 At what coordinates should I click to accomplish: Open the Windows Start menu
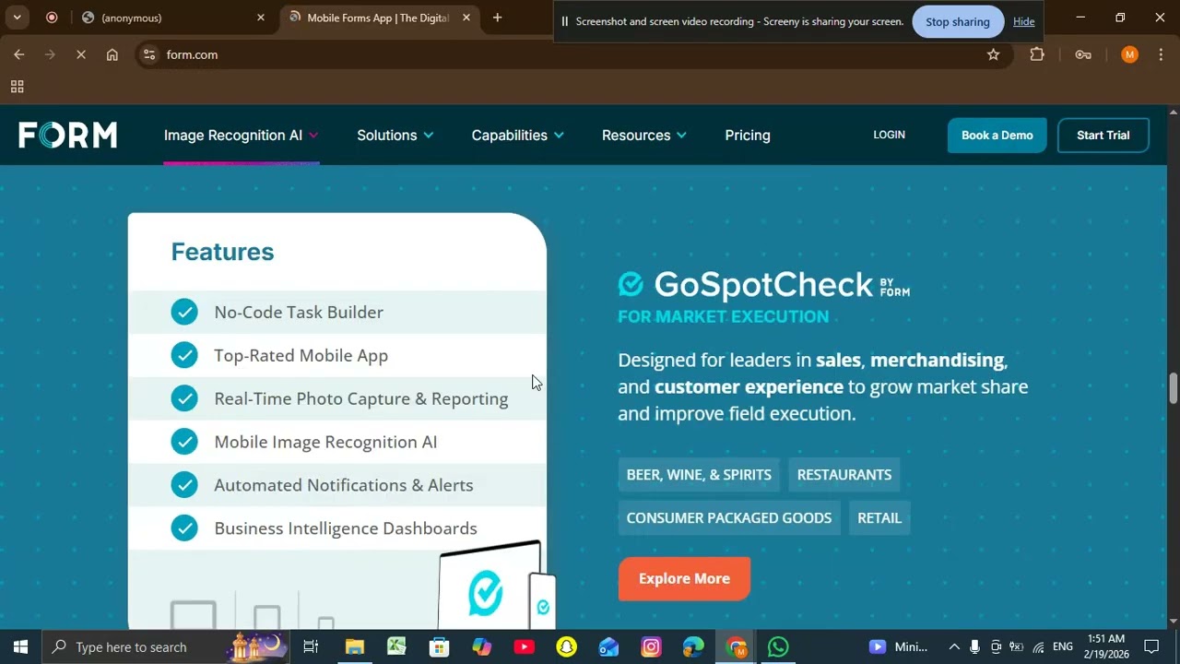click(20, 646)
